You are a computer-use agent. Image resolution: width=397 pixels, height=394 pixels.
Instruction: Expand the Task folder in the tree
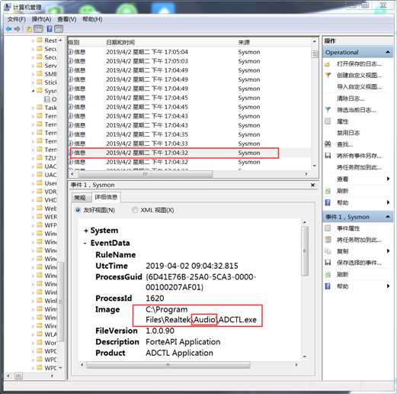tap(33, 108)
